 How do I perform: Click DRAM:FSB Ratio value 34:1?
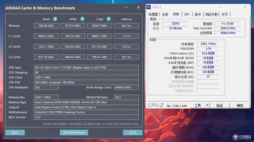coord(126,97)
